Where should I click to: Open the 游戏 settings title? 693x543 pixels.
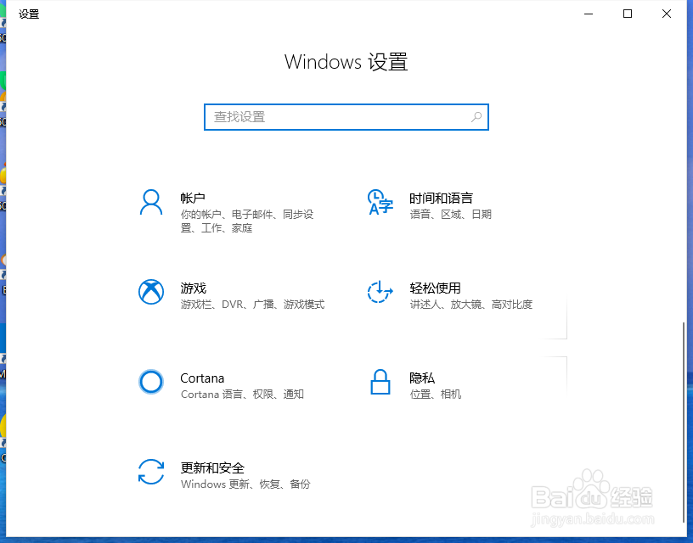pos(193,288)
